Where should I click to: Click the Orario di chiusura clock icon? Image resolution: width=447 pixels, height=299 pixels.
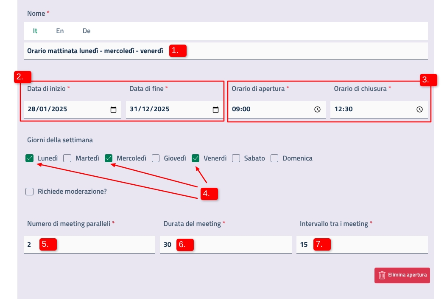pos(419,110)
